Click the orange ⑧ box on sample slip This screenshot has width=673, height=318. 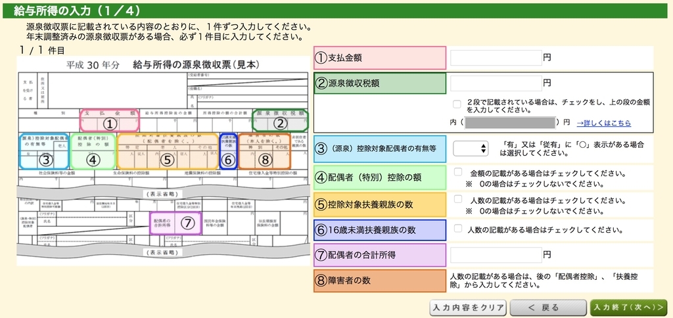264,151
